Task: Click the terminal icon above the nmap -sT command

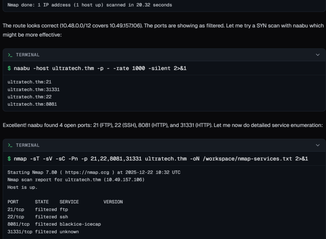Action: tap(10, 145)
